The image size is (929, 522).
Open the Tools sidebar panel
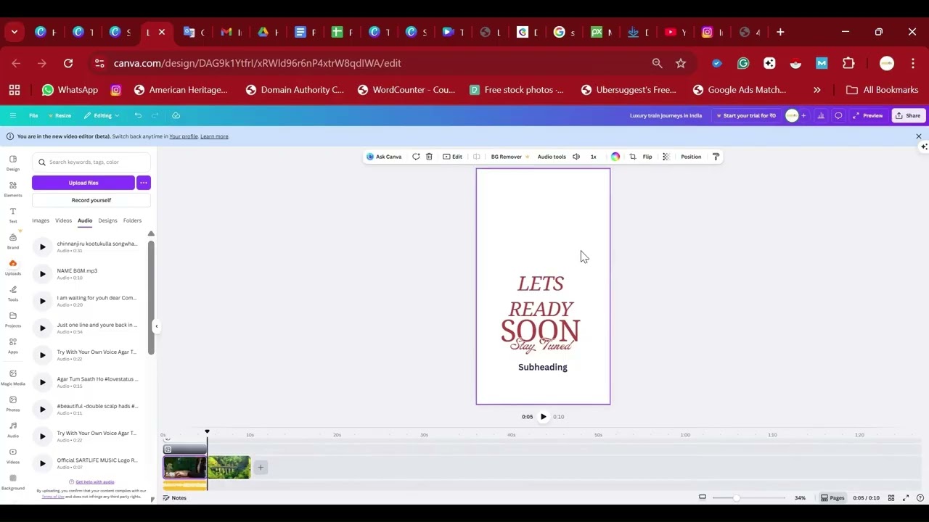(x=13, y=294)
